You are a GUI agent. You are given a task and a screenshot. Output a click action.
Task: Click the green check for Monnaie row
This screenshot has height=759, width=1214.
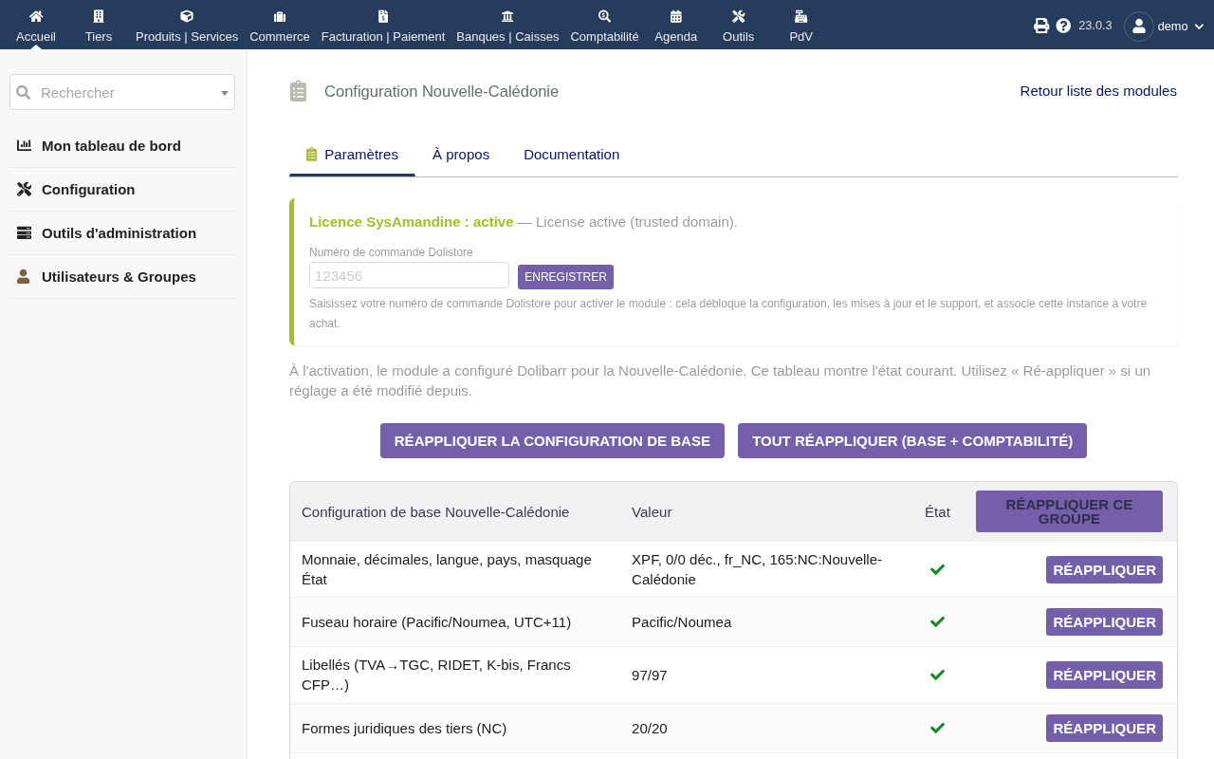[x=937, y=569]
